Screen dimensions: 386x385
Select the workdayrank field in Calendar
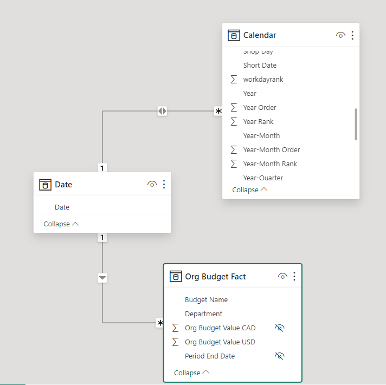[263, 80]
